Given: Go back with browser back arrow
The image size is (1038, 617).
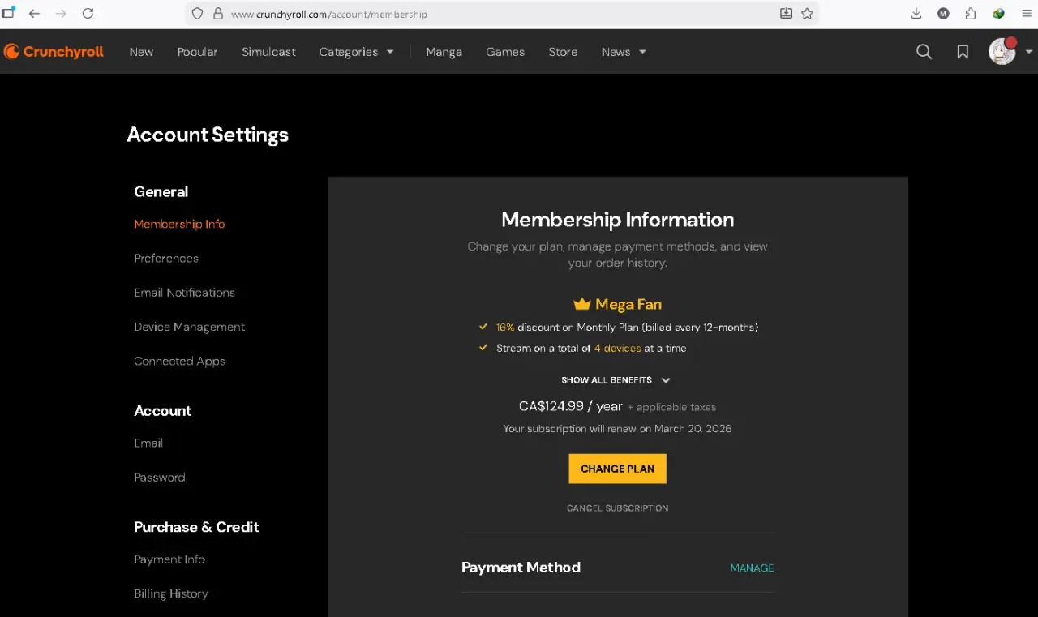Looking at the screenshot, I should 34,14.
